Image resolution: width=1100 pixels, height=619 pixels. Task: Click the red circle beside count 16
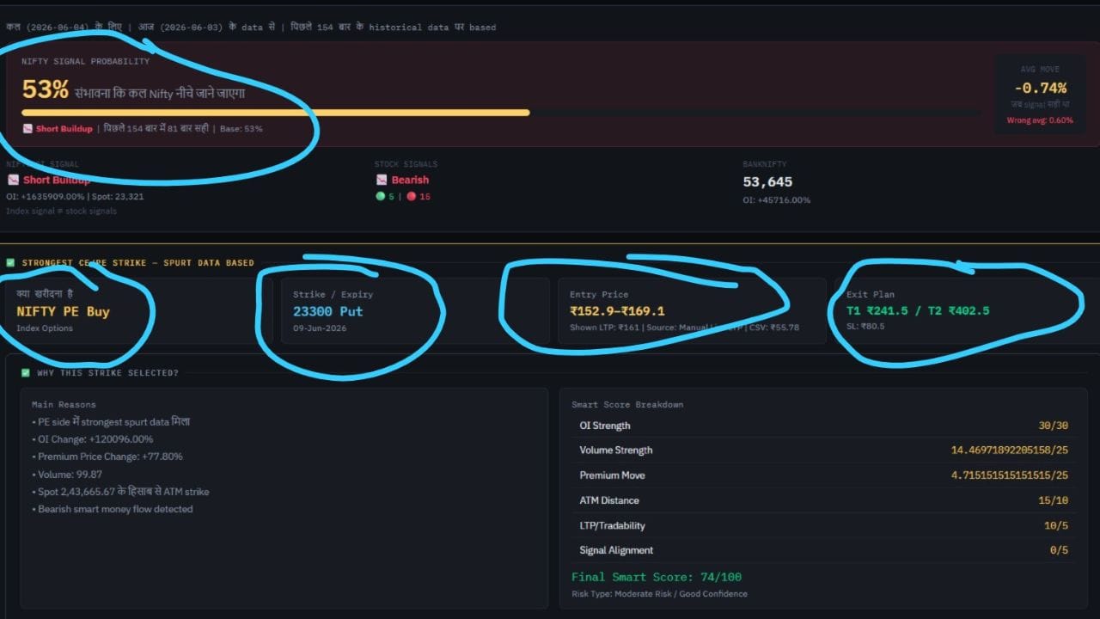[412, 196]
